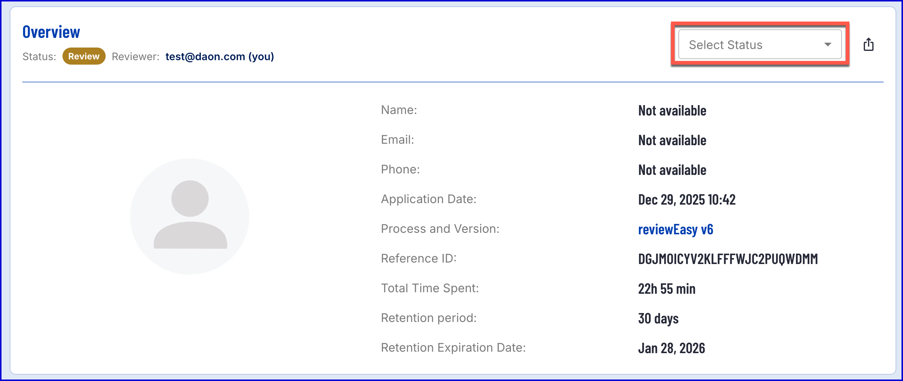Click the Not available value beside Email
Viewport: 903px width, 381px height.
coord(672,140)
